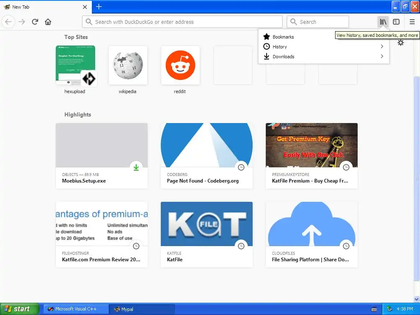Open the hexupload top site tile
Screen dimensions: 420x315
(x=75, y=65)
